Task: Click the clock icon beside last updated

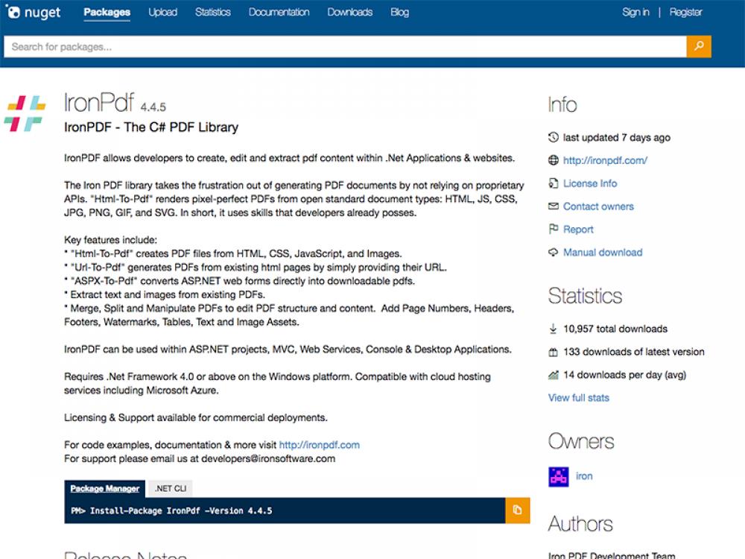Action: (x=551, y=137)
